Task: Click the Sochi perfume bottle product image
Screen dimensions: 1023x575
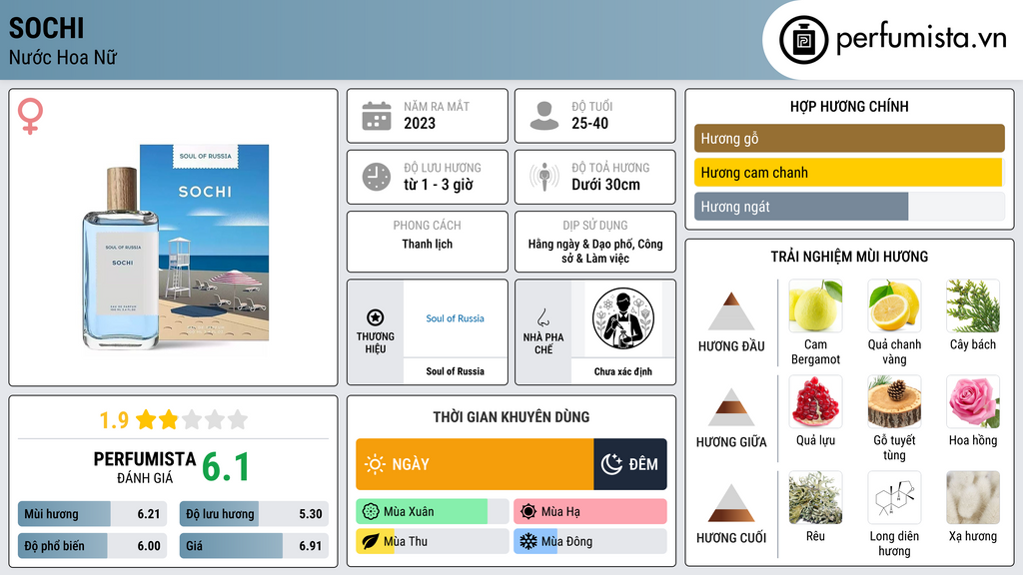Action: click(176, 248)
